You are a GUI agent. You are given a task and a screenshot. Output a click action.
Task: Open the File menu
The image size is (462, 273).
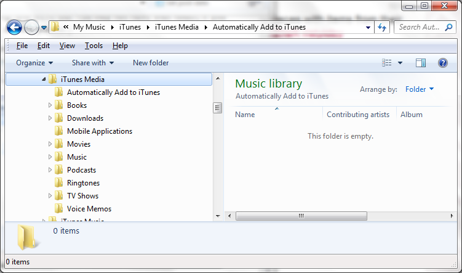coord(22,46)
